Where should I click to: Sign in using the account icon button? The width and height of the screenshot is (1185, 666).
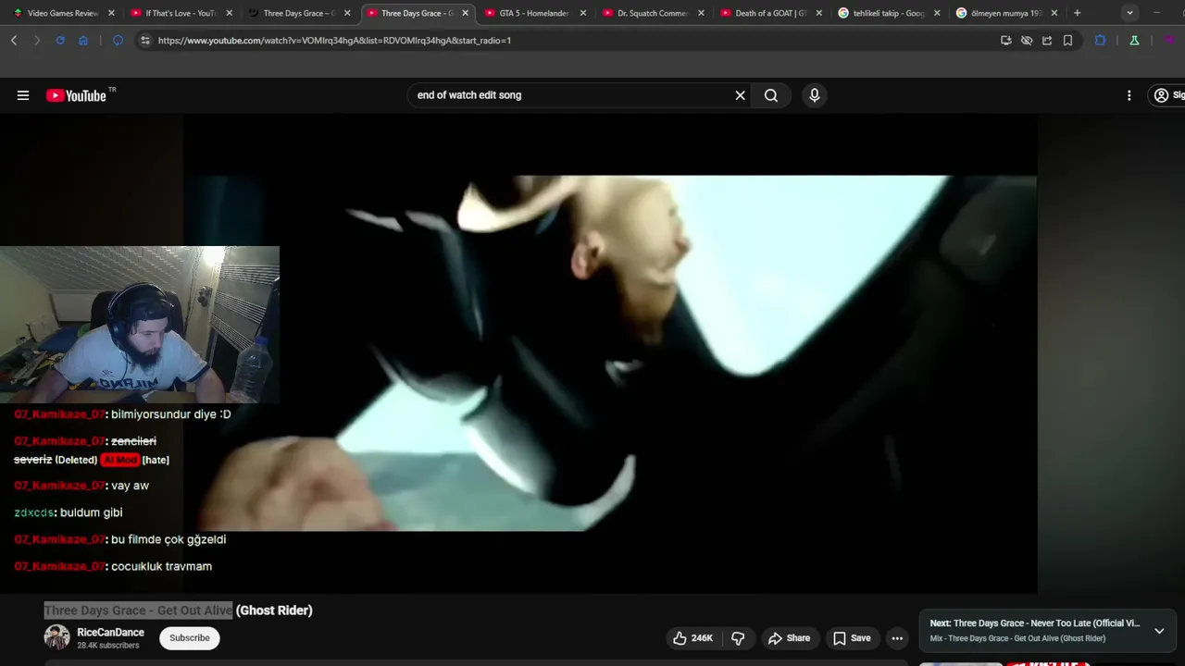[1168, 95]
